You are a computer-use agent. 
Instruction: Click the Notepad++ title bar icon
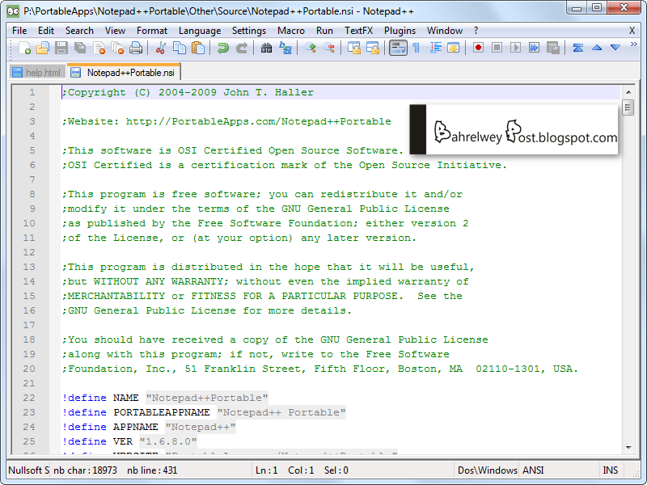pyautogui.click(x=14, y=11)
